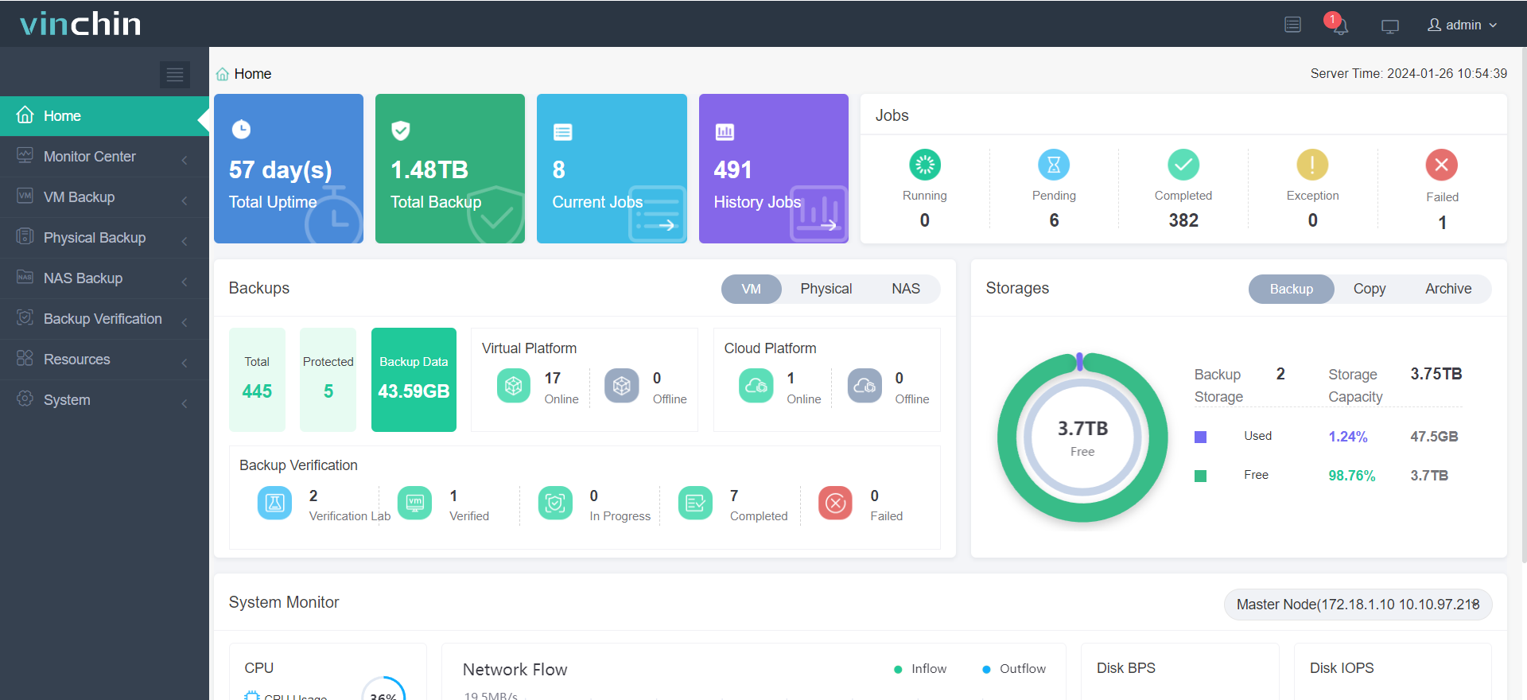Click Virtual Platform online icon

(514, 386)
